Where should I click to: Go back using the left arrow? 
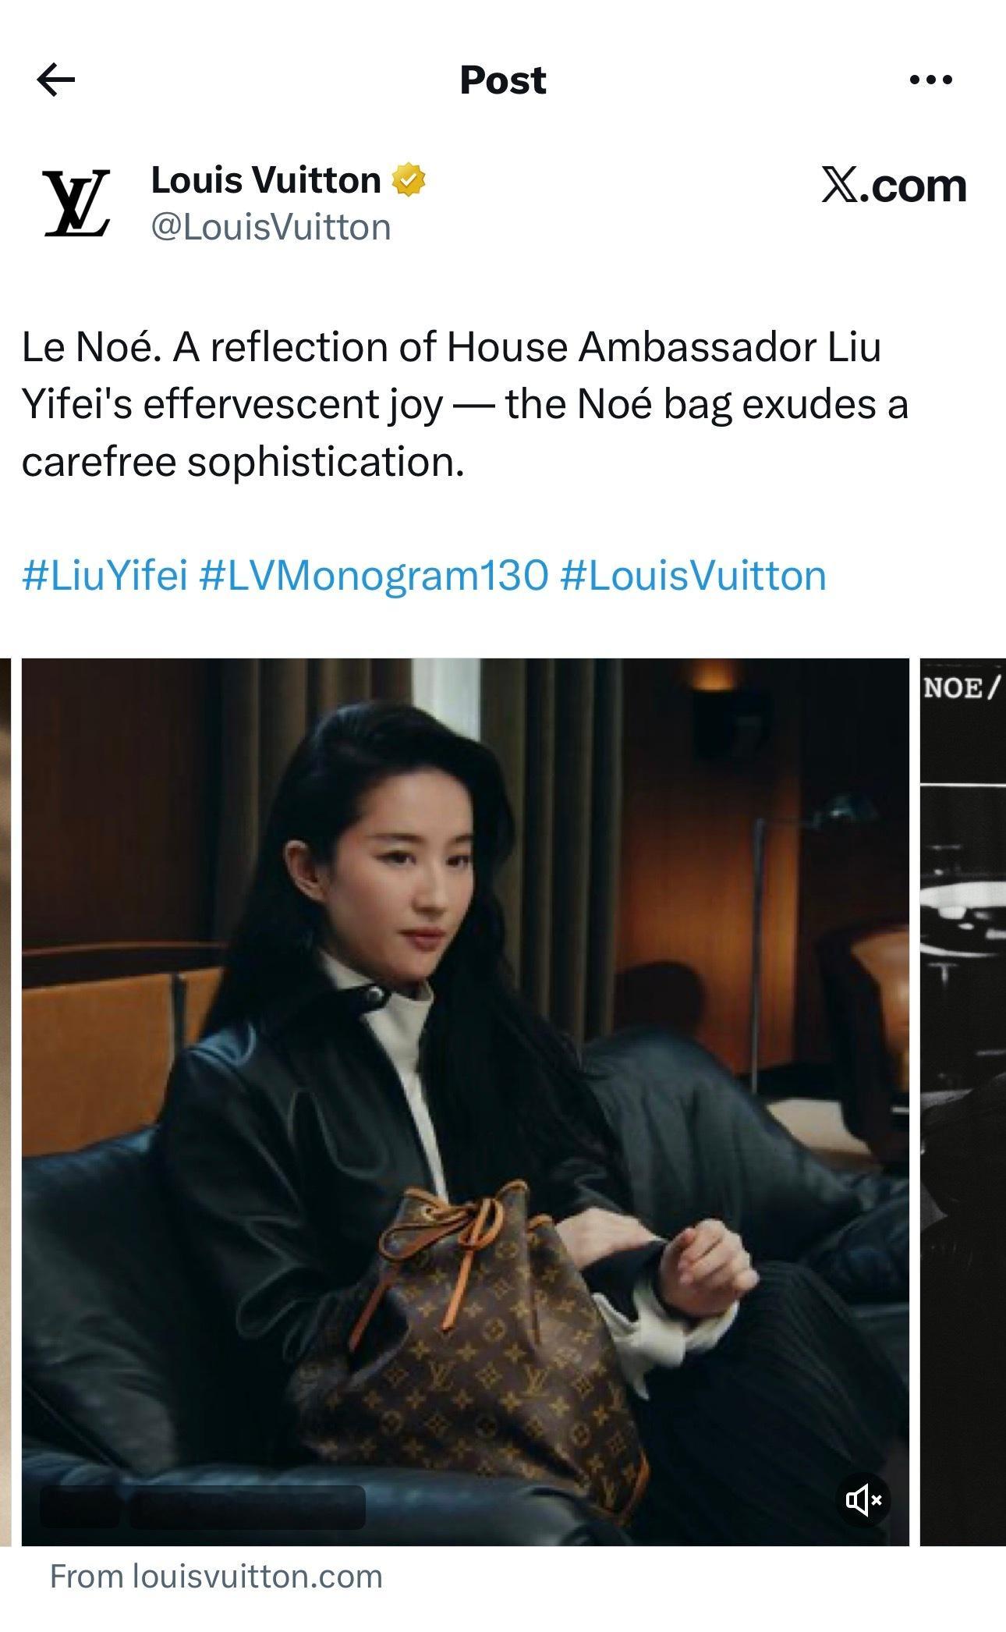(56, 80)
